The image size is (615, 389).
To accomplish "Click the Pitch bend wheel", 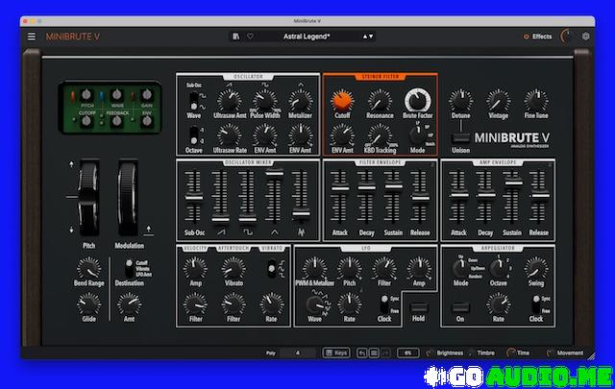I will 88,198.
